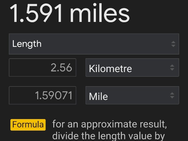Select the word Length in category box
This screenshot has height=141, width=188.
point(27,44)
